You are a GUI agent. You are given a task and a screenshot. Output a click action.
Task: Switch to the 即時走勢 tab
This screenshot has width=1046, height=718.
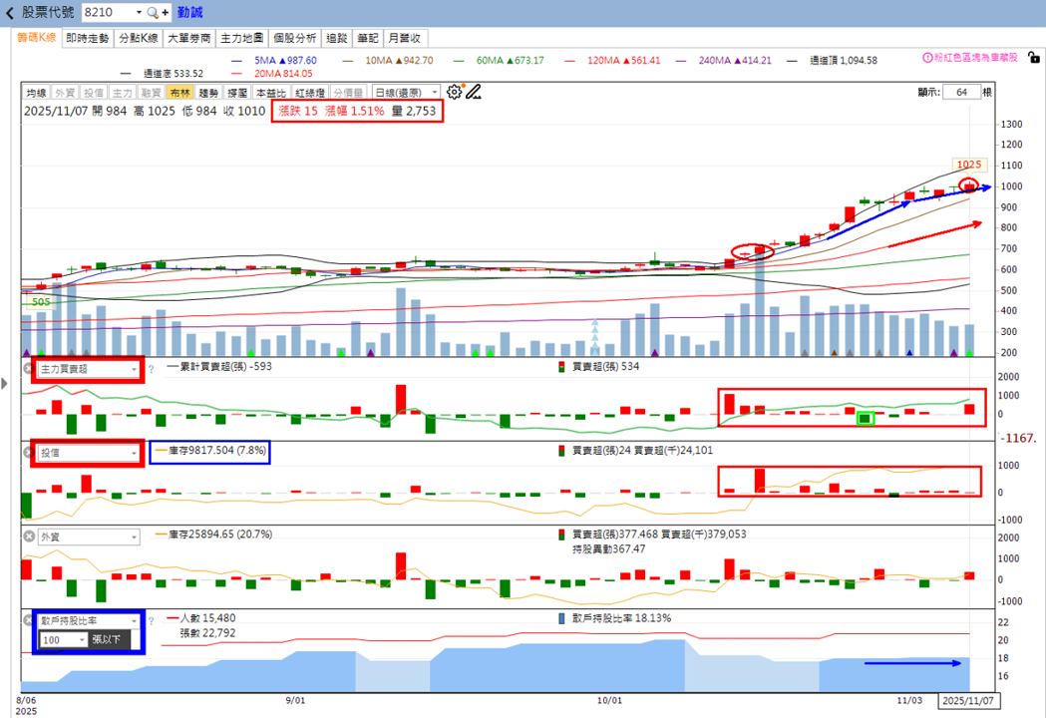point(88,38)
